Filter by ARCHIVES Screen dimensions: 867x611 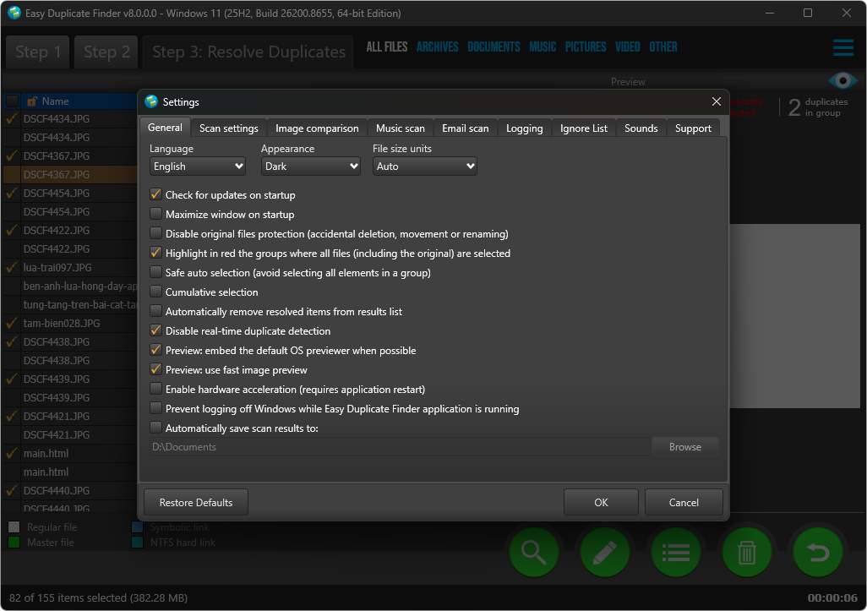(x=438, y=47)
